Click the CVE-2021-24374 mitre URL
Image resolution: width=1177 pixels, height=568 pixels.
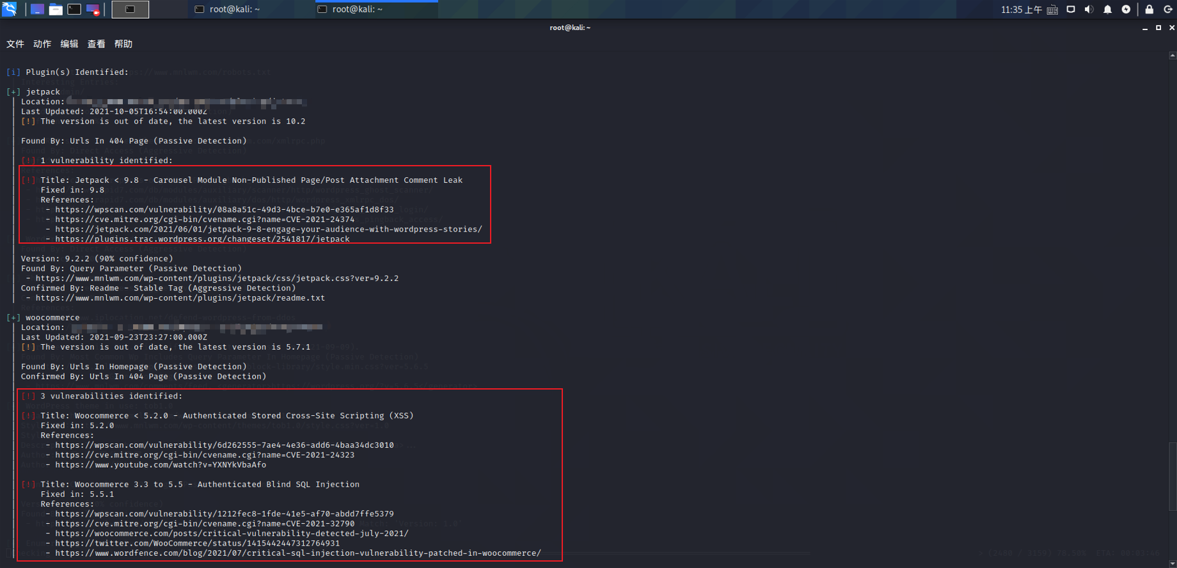click(205, 219)
